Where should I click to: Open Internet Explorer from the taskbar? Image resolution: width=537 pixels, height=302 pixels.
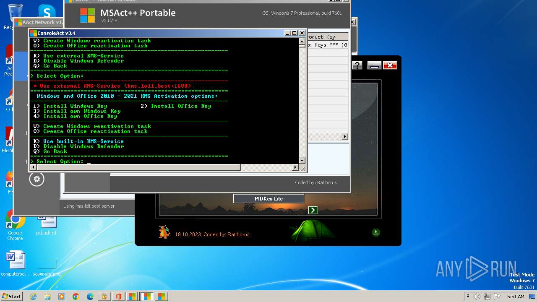33,297
